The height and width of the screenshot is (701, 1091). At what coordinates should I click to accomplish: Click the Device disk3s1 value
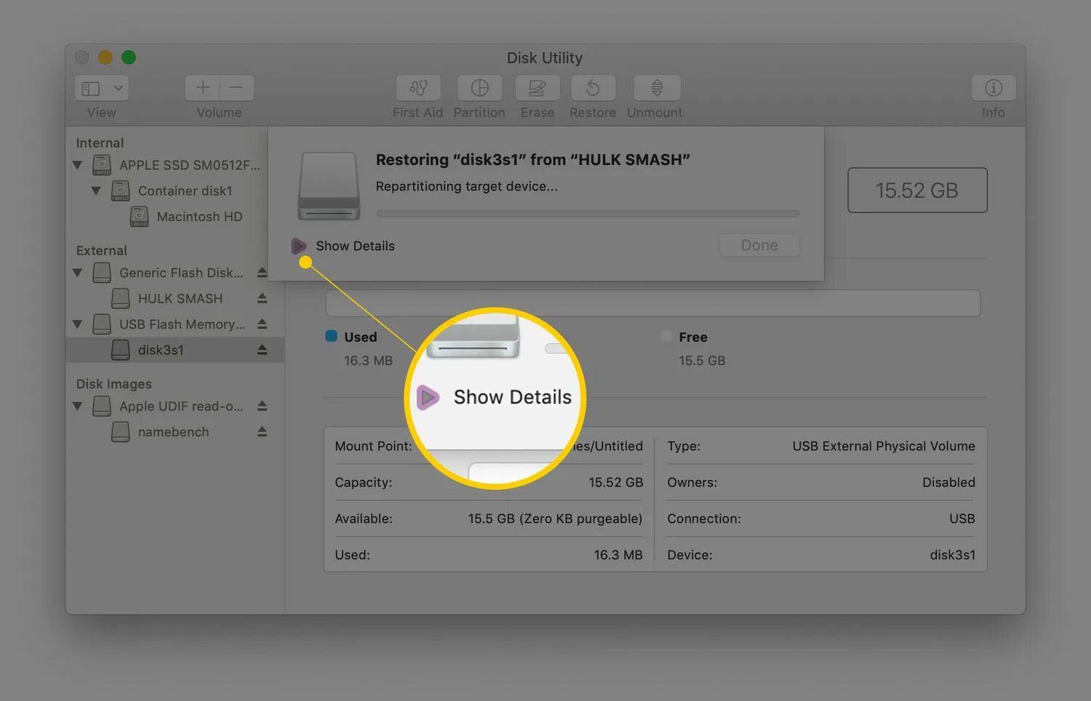pos(952,556)
